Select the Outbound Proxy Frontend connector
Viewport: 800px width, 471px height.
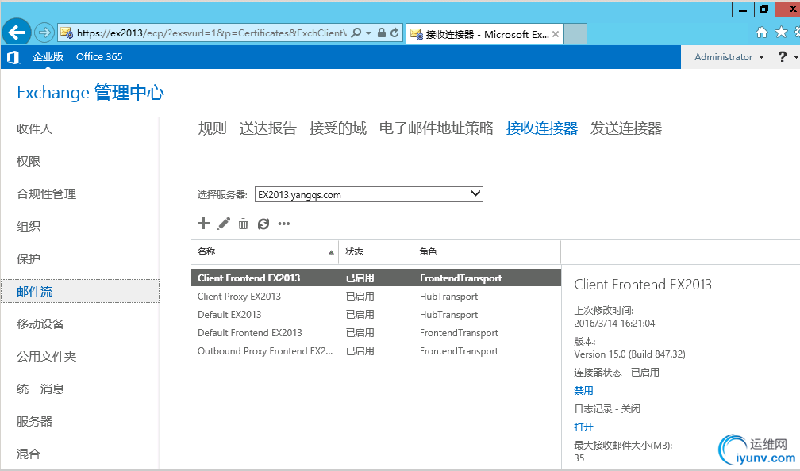click(376, 351)
